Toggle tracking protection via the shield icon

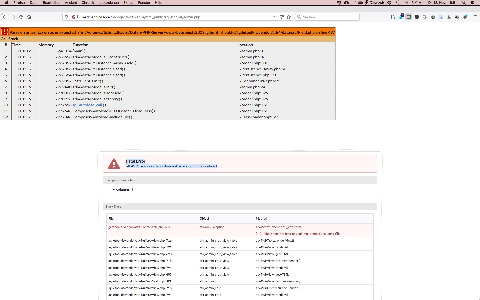click(66, 17)
